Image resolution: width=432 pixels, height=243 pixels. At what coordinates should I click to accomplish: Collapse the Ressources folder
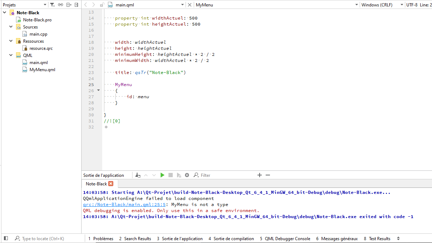tap(11, 41)
